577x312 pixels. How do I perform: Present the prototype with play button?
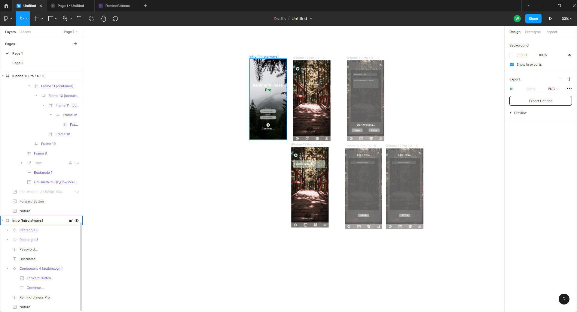[551, 19]
